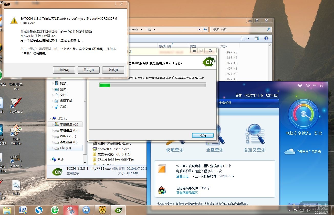This screenshot has height=215, width=334.
Task: Click the Explorer refresh button
Action: point(205,29)
